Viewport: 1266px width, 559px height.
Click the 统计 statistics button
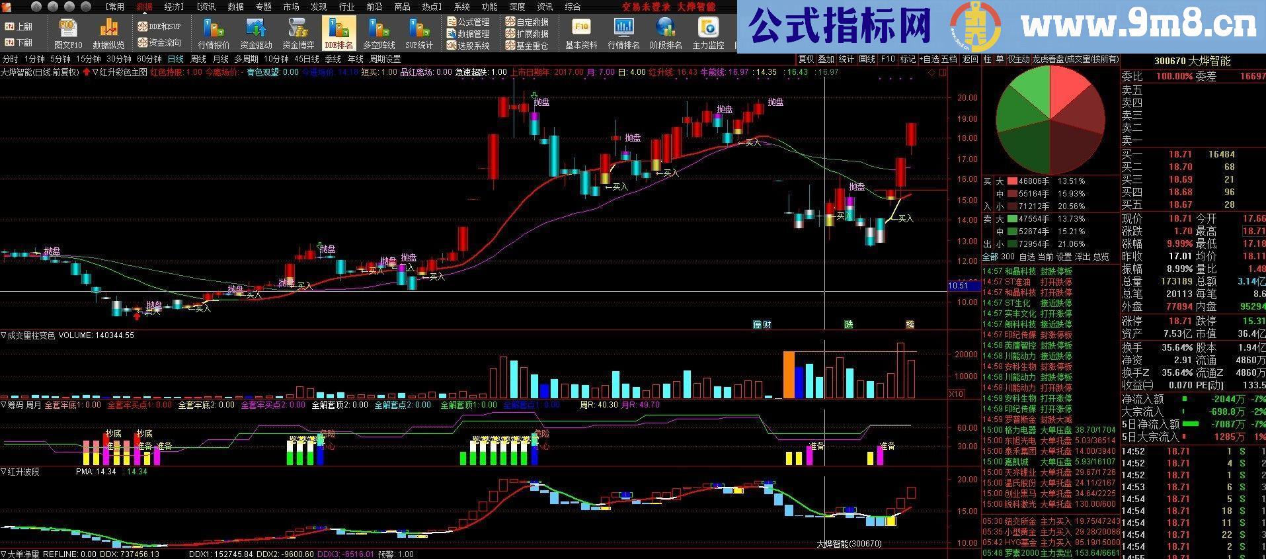coord(846,59)
